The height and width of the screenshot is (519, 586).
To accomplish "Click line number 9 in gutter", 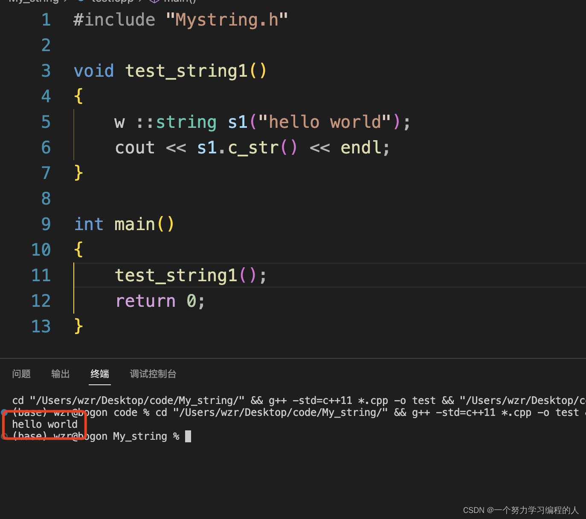I will click(46, 225).
